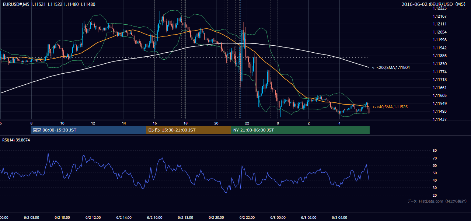Click RSI scale value 80
Viewport: 471px width, 221px height.
435,151
